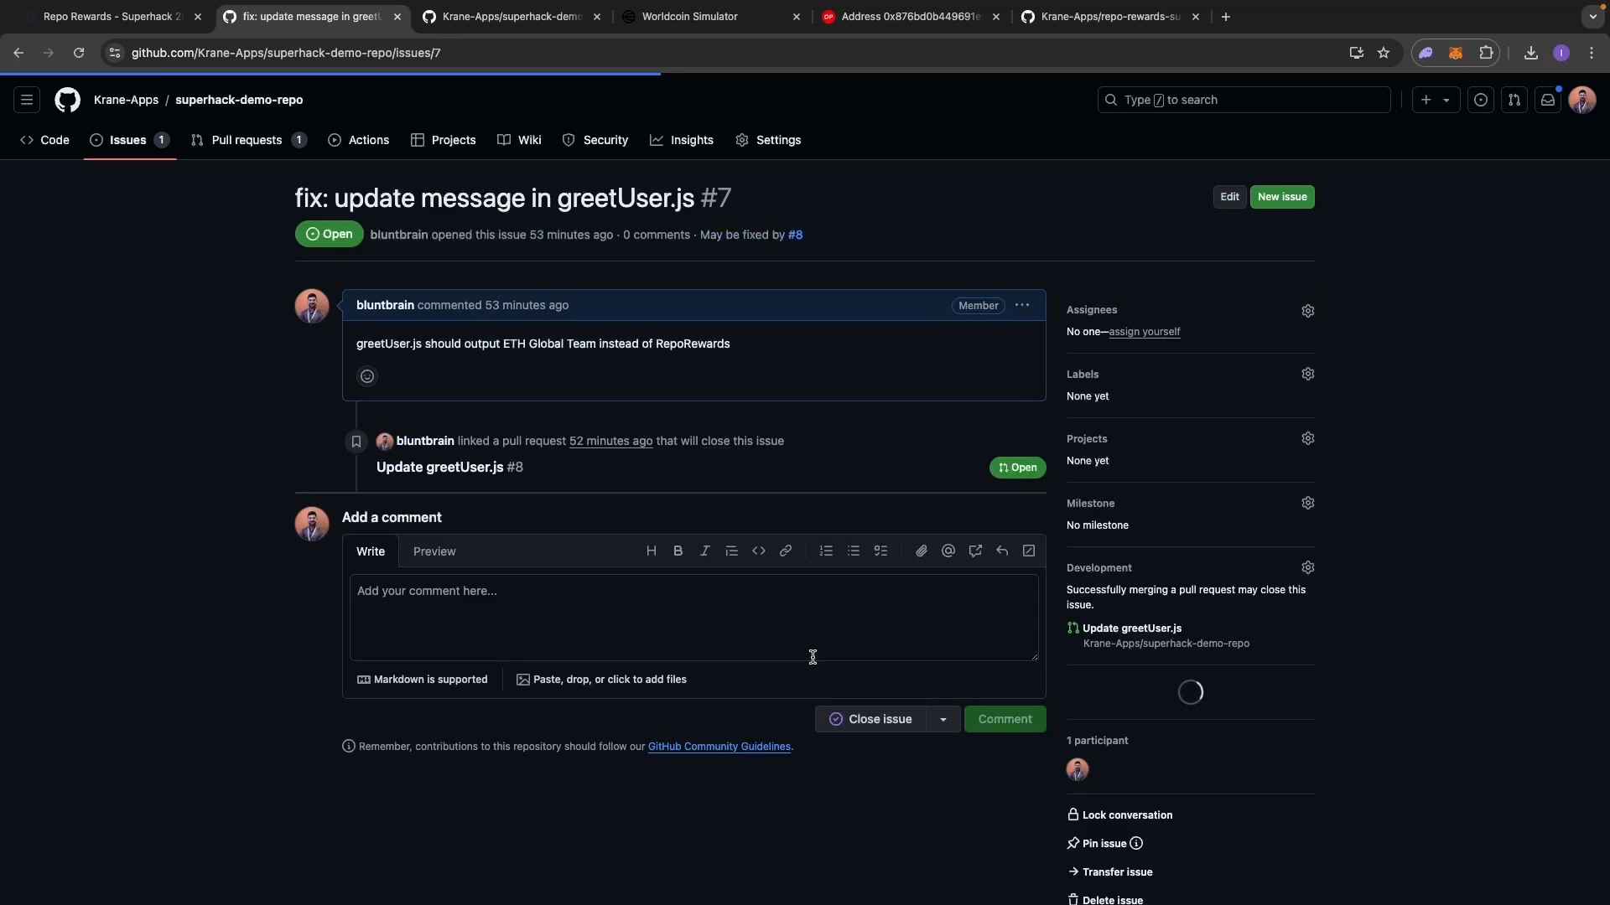Click the Close issue button
The height and width of the screenshot is (905, 1610).
[x=870, y=719]
